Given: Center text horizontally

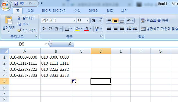Looking at the screenshot, I should 115,29.
